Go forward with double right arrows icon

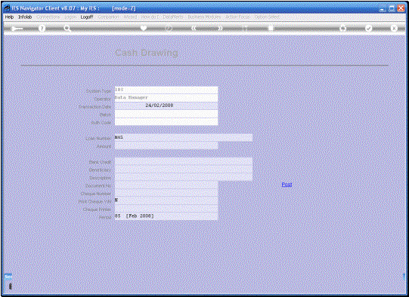click(220, 28)
